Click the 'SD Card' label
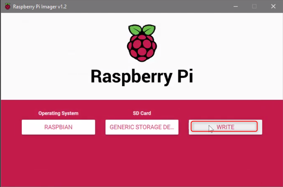 coord(142,113)
